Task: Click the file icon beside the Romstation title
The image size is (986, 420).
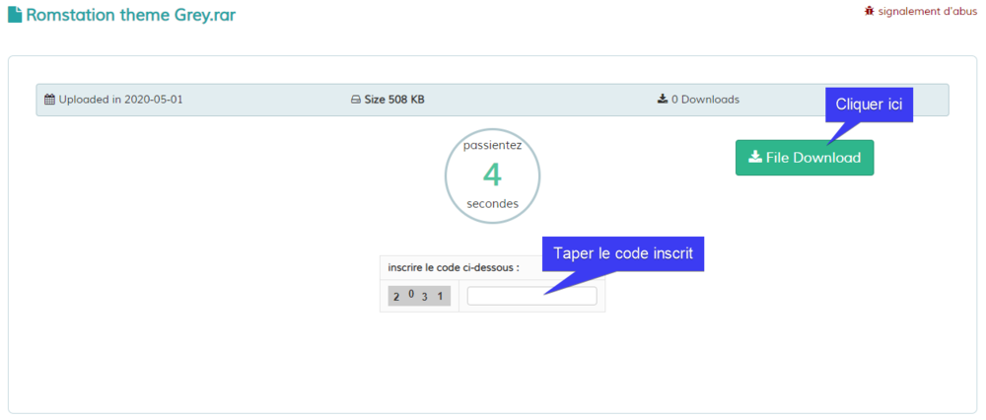Action: 15,16
